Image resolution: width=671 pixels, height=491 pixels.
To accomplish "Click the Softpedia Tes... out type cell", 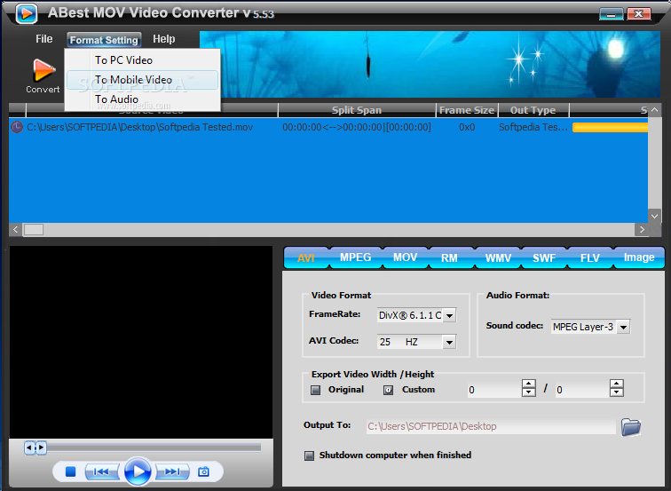I will tap(533, 127).
